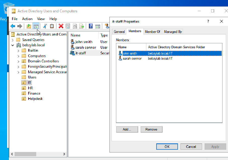Select sarah connor's bebzylab.local/IT folder cell
The height and width of the screenshot is (160, 228).
click(x=160, y=58)
